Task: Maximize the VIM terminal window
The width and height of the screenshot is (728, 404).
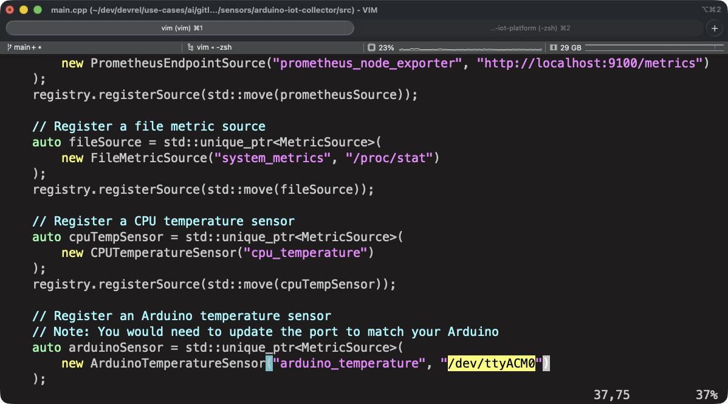Action: [38, 10]
